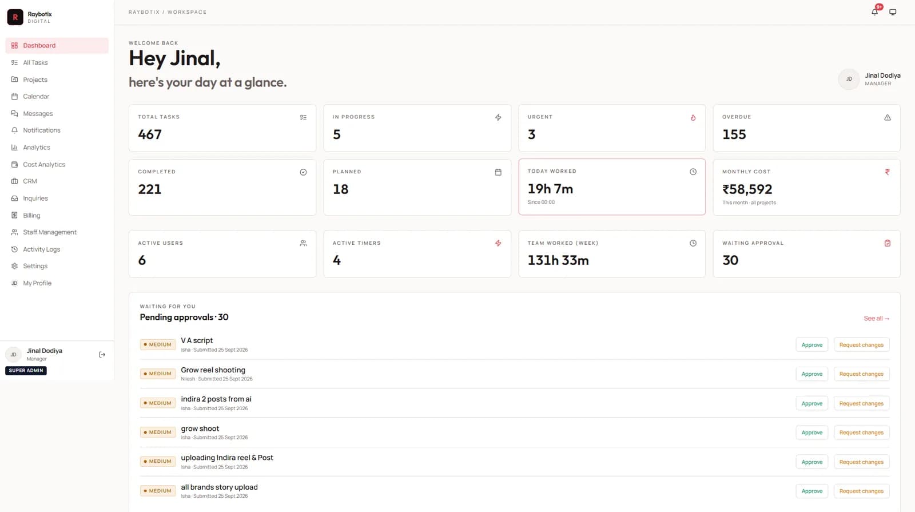Approve indira 2 posts from ai
The height and width of the screenshot is (512, 915).
tap(811, 403)
